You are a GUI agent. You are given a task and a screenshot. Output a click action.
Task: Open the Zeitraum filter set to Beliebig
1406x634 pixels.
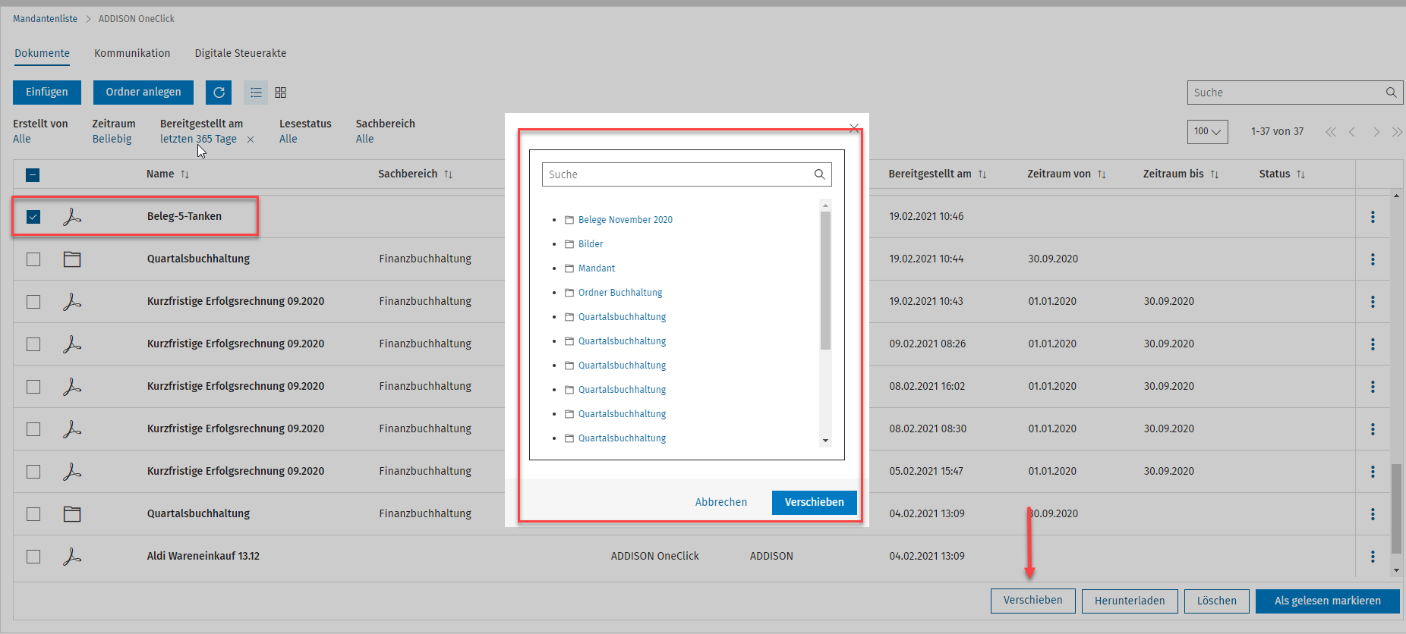click(x=112, y=139)
